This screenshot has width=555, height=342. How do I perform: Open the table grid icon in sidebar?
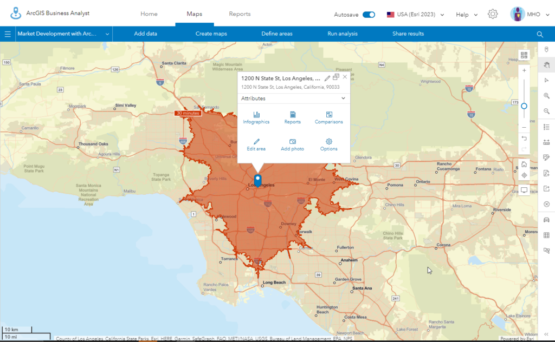click(x=546, y=235)
